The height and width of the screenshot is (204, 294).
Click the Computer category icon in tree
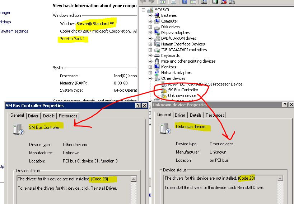click(157, 21)
